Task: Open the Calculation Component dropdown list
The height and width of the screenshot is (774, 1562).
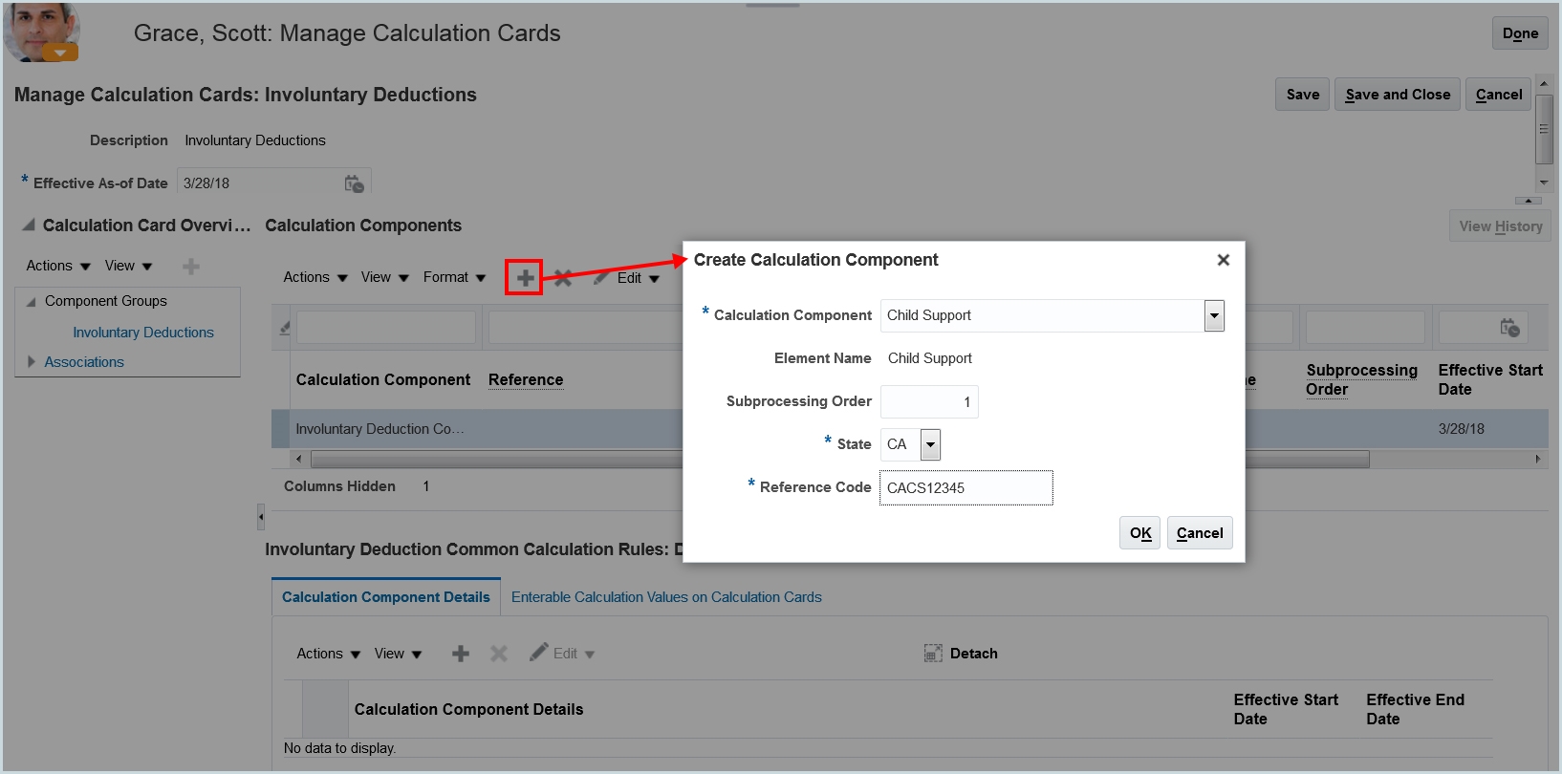Action: point(1214,315)
